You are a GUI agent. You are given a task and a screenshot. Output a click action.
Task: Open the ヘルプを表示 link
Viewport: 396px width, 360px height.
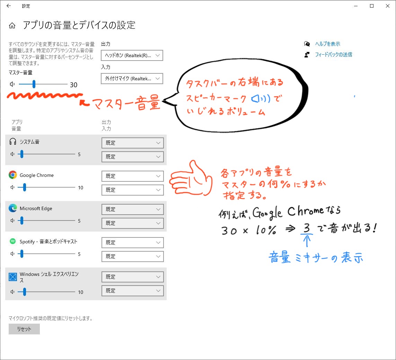tap(327, 44)
